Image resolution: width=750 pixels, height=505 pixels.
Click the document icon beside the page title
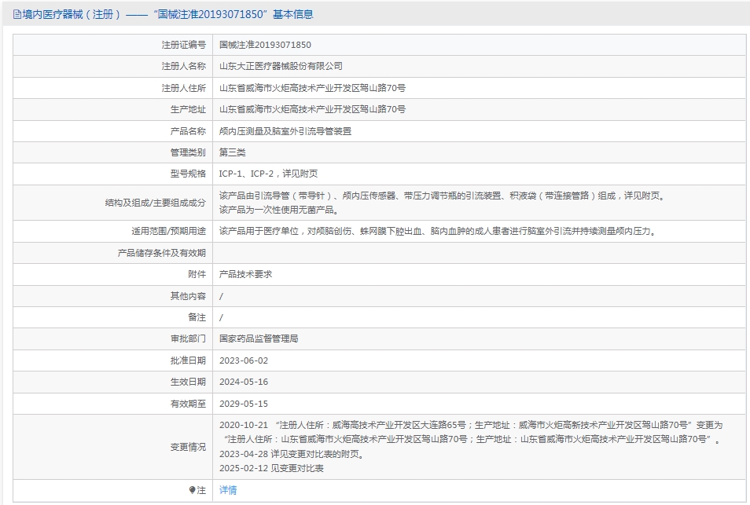point(17,14)
